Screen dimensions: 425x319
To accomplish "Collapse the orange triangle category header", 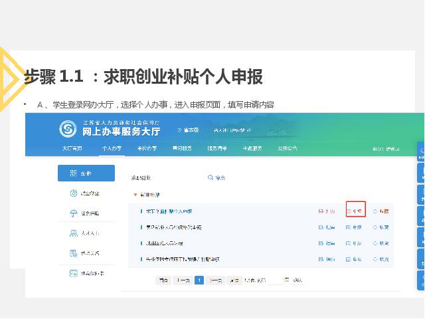I will [x=135, y=195].
